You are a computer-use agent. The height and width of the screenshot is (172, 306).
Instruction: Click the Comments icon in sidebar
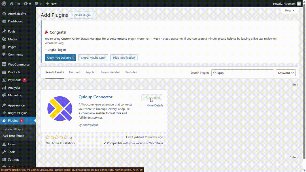pos(4,54)
